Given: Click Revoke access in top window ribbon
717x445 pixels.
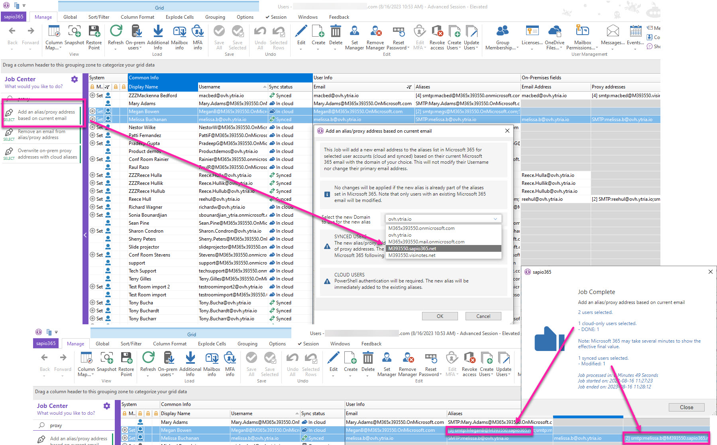Looking at the screenshot, I should click(437, 37).
